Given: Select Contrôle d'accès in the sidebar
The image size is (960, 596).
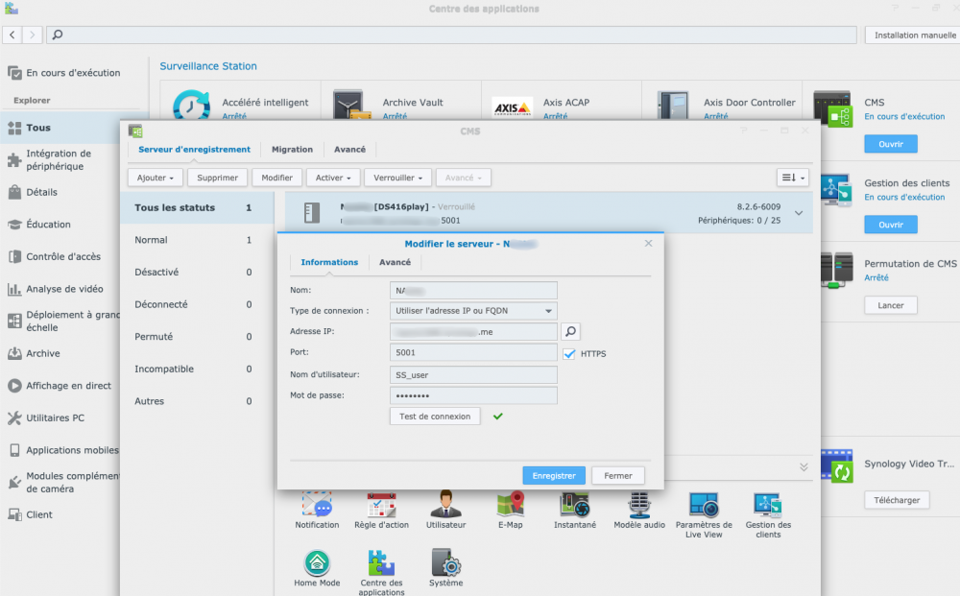Looking at the screenshot, I should (62, 256).
